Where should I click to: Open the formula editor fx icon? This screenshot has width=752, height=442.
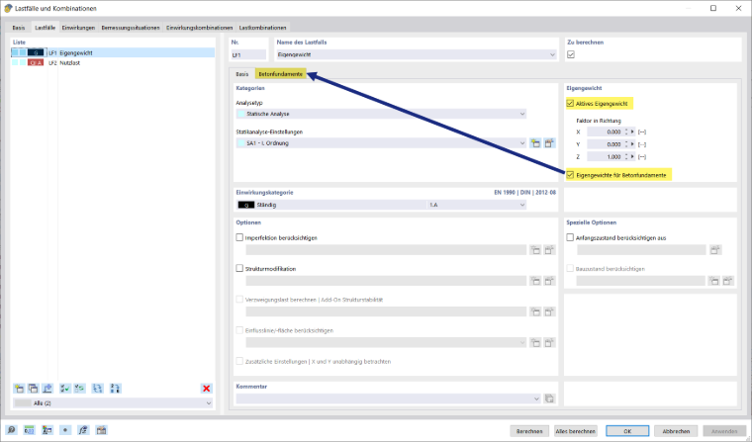pyautogui.click(x=83, y=430)
